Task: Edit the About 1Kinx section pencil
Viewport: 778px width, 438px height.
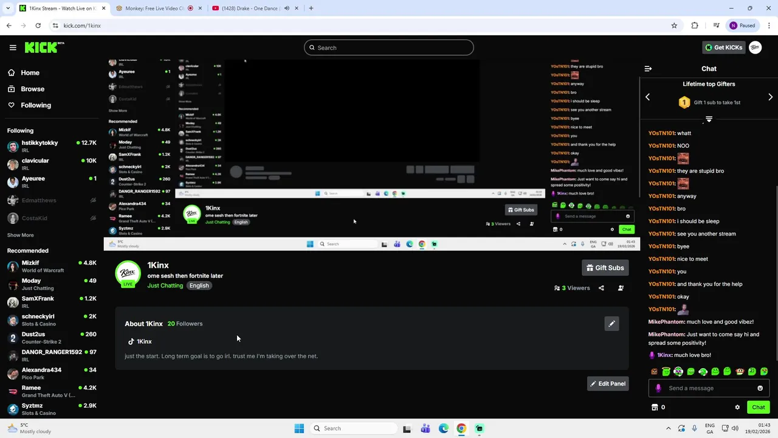Action: pyautogui.click(x=611, y=324)
